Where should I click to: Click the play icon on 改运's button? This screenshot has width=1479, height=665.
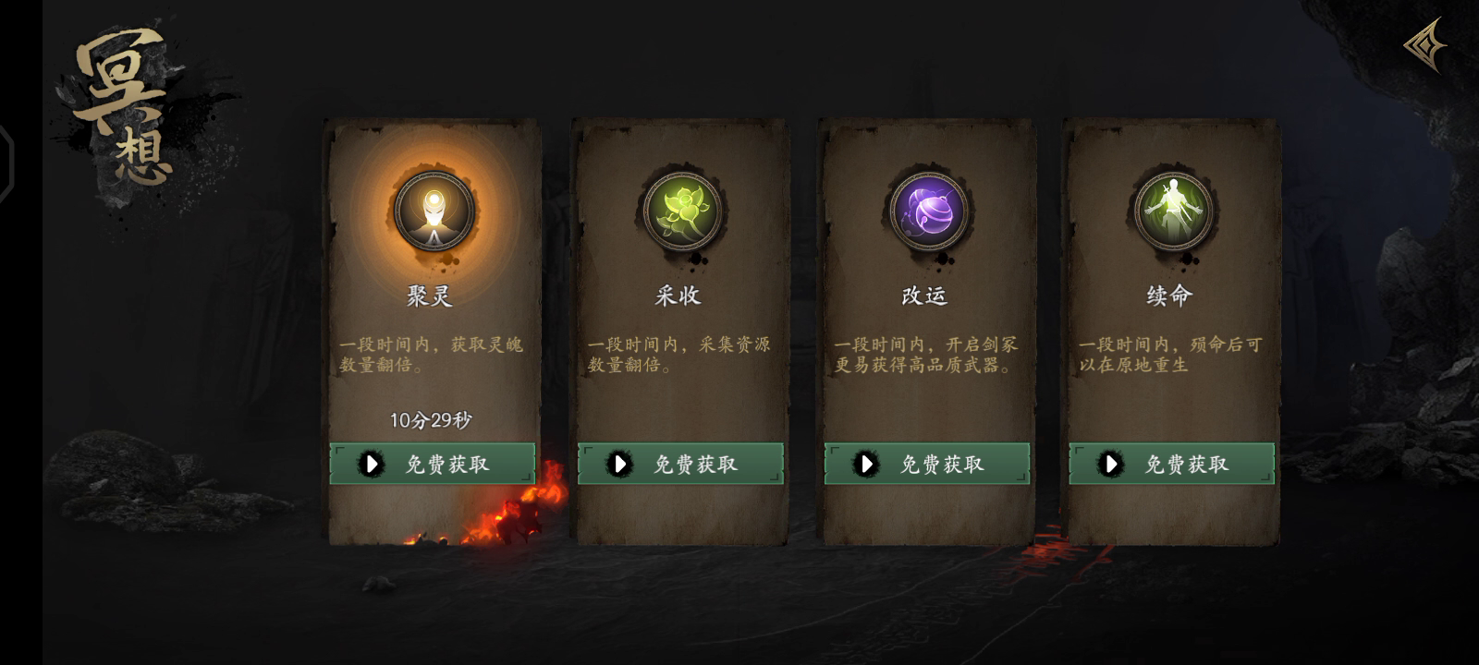[866, 464]
